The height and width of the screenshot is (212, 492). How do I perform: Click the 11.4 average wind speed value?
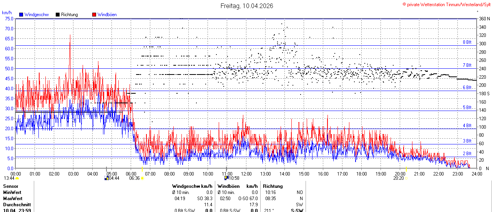point(208,205)
